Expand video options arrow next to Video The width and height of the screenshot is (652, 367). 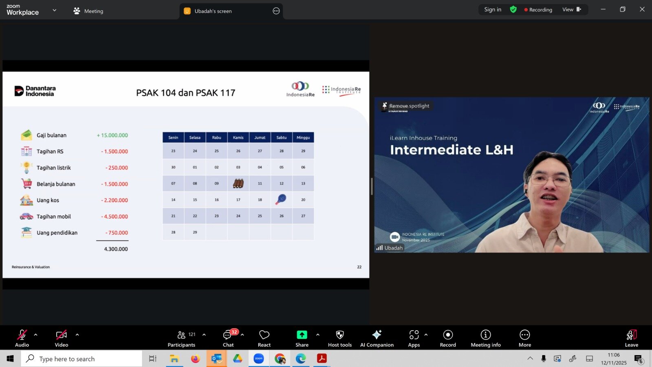tap(77, 335)
